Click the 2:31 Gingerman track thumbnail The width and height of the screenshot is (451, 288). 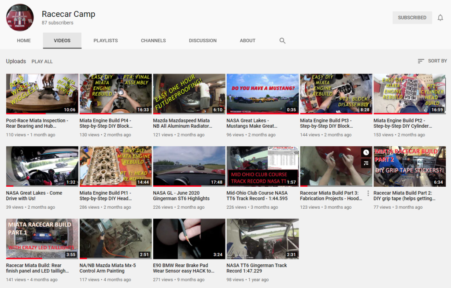pos(262,239)
